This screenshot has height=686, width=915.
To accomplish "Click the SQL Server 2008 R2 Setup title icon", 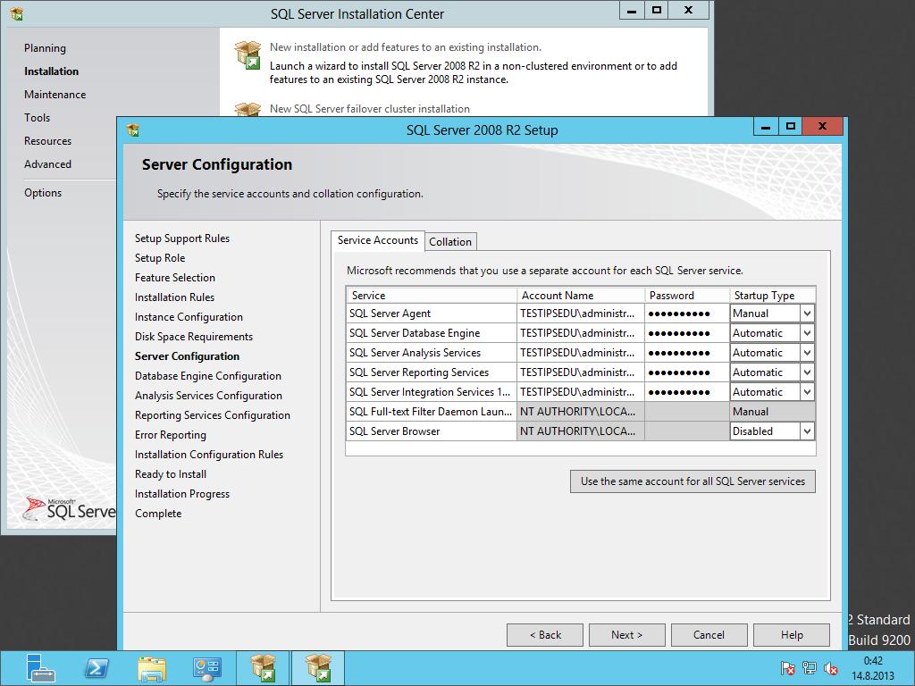I will click(133, 130).
